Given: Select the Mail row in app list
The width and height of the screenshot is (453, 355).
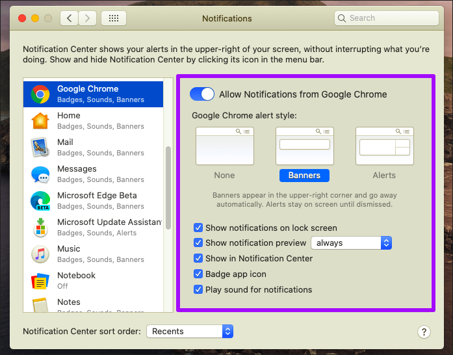Looking at the screenshot, I should coord(93,148).
